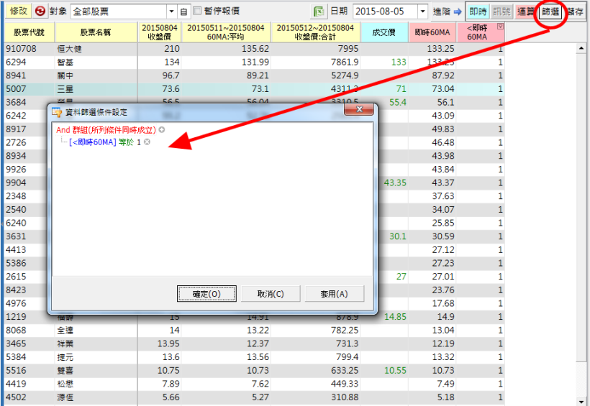The image size is (590, 406).
Task: Click the small 自 icon next to the stock dropdown
Action: click(183, 11)
